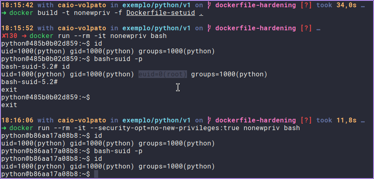Screen dimensions: 374x179
Task: Click the git branch icon on the 18:15:42 prompt
Action: pyautogui.click(x=209, y=5)
